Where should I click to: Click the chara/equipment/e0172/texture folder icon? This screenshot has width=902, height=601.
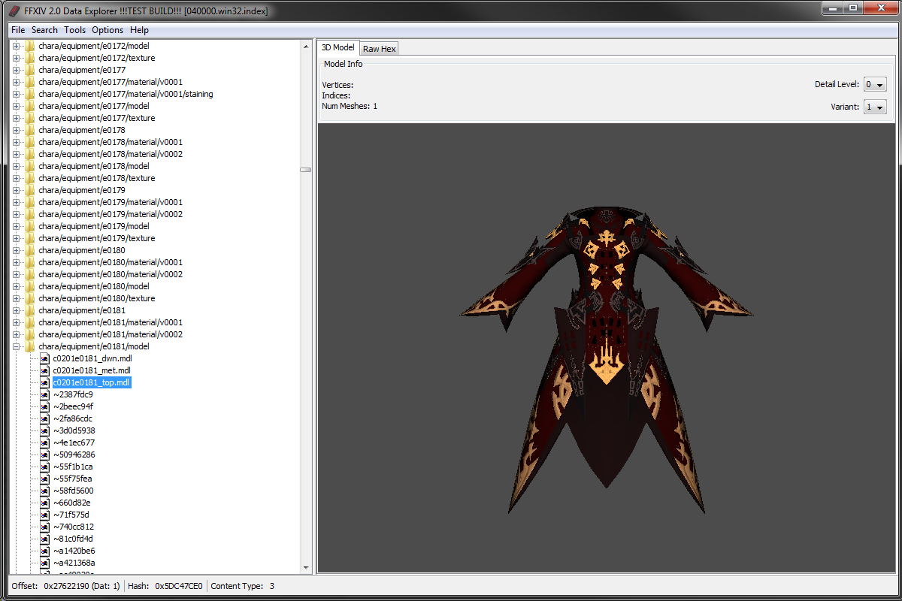(30, 58)
